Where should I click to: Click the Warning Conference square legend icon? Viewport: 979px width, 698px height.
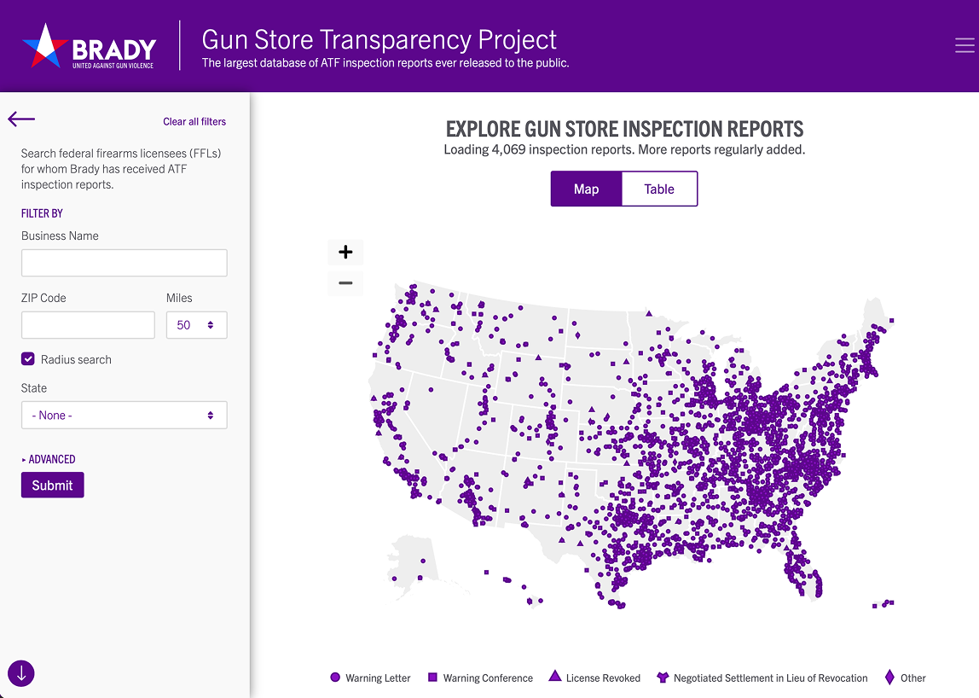tap(432, 678)
